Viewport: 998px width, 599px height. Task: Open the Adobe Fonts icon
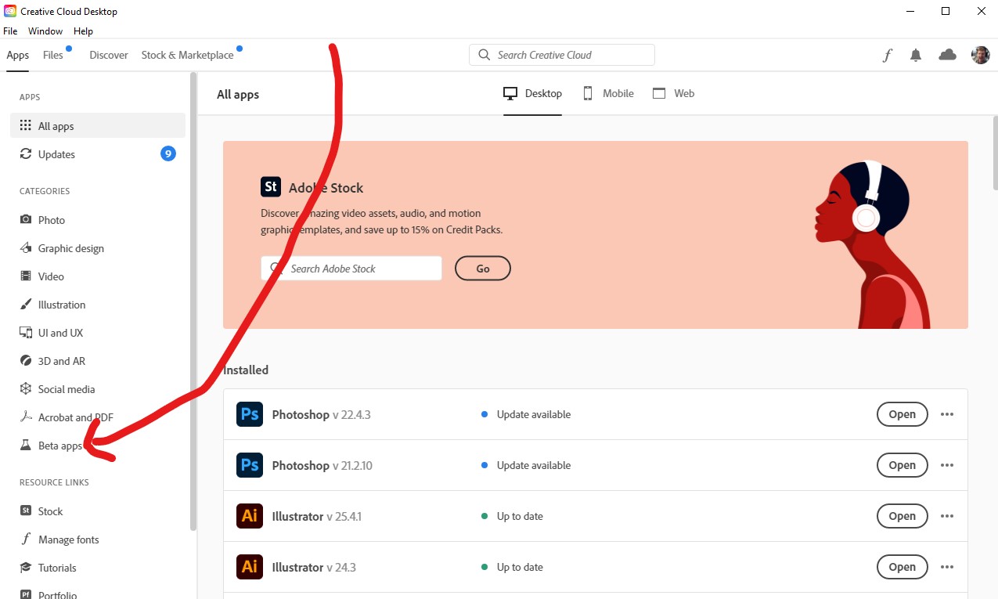pyautogui.click(x=886, y=55)
